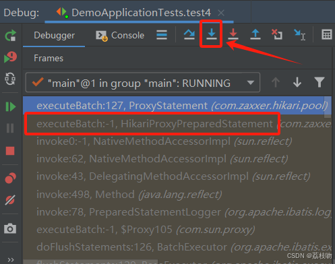Toggle mute breakpoints
This screenshot has width=335, height=264.
pos(10,200)
